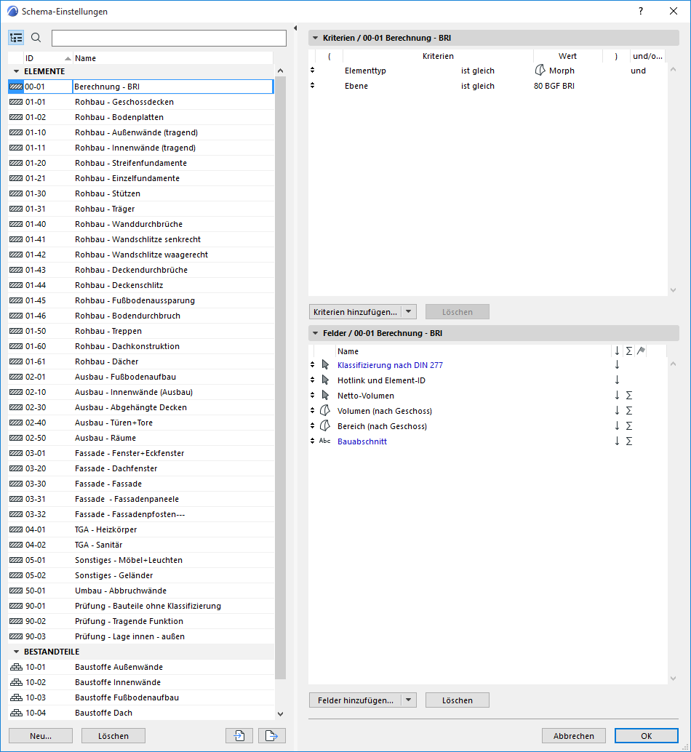Click the reorder handle of the Elementtyp criterion
This screenshot has height=752, width=691.
click(312, 70)
